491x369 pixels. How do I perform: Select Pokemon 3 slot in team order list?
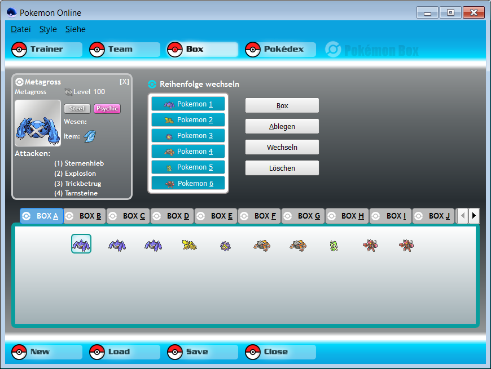point(188,136)
